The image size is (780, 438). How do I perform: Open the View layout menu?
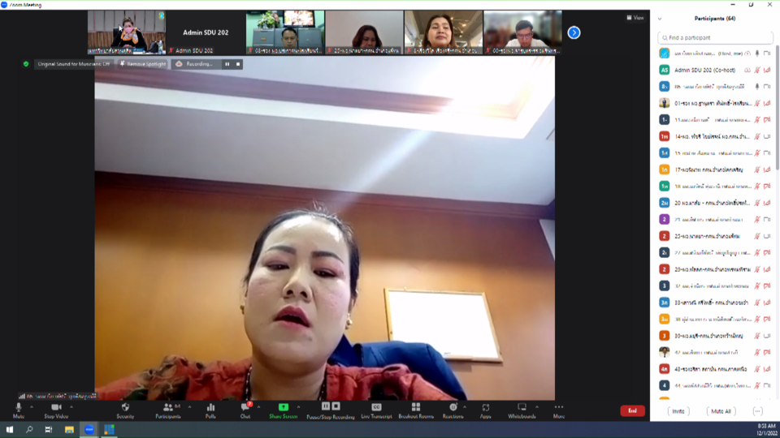[635, 18]
